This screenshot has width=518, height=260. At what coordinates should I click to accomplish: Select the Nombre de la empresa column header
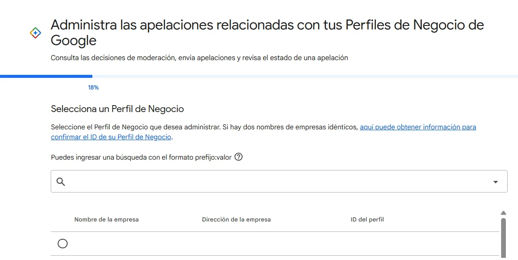click(x=106, y=219)
